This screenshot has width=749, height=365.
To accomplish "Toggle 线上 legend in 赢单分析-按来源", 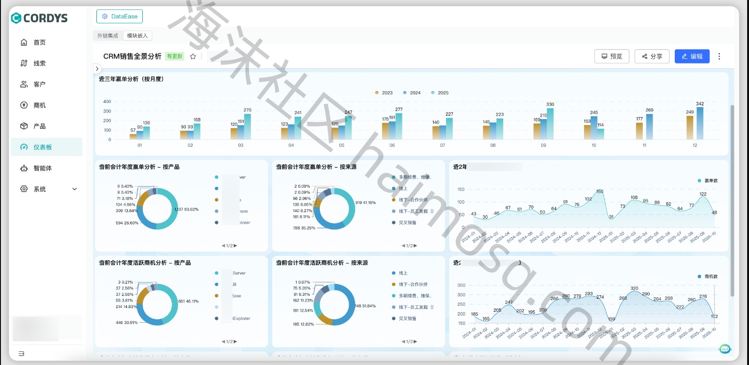I will [400, 189].
